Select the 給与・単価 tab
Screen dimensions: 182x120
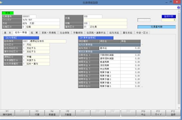pyautogui.click(x=21, y=32)
